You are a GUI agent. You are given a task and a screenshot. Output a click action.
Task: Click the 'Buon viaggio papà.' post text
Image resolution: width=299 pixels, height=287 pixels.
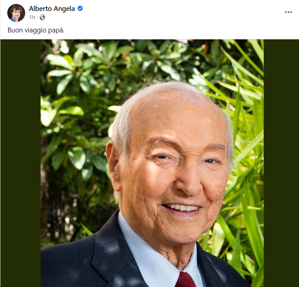tap(36, 30)
